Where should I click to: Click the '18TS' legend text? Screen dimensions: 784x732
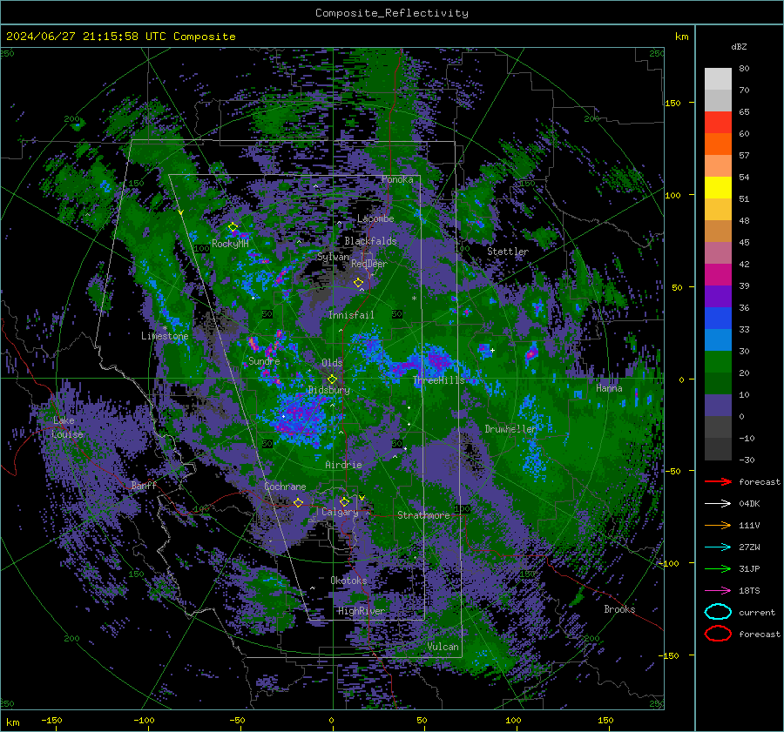coord(749,591)
